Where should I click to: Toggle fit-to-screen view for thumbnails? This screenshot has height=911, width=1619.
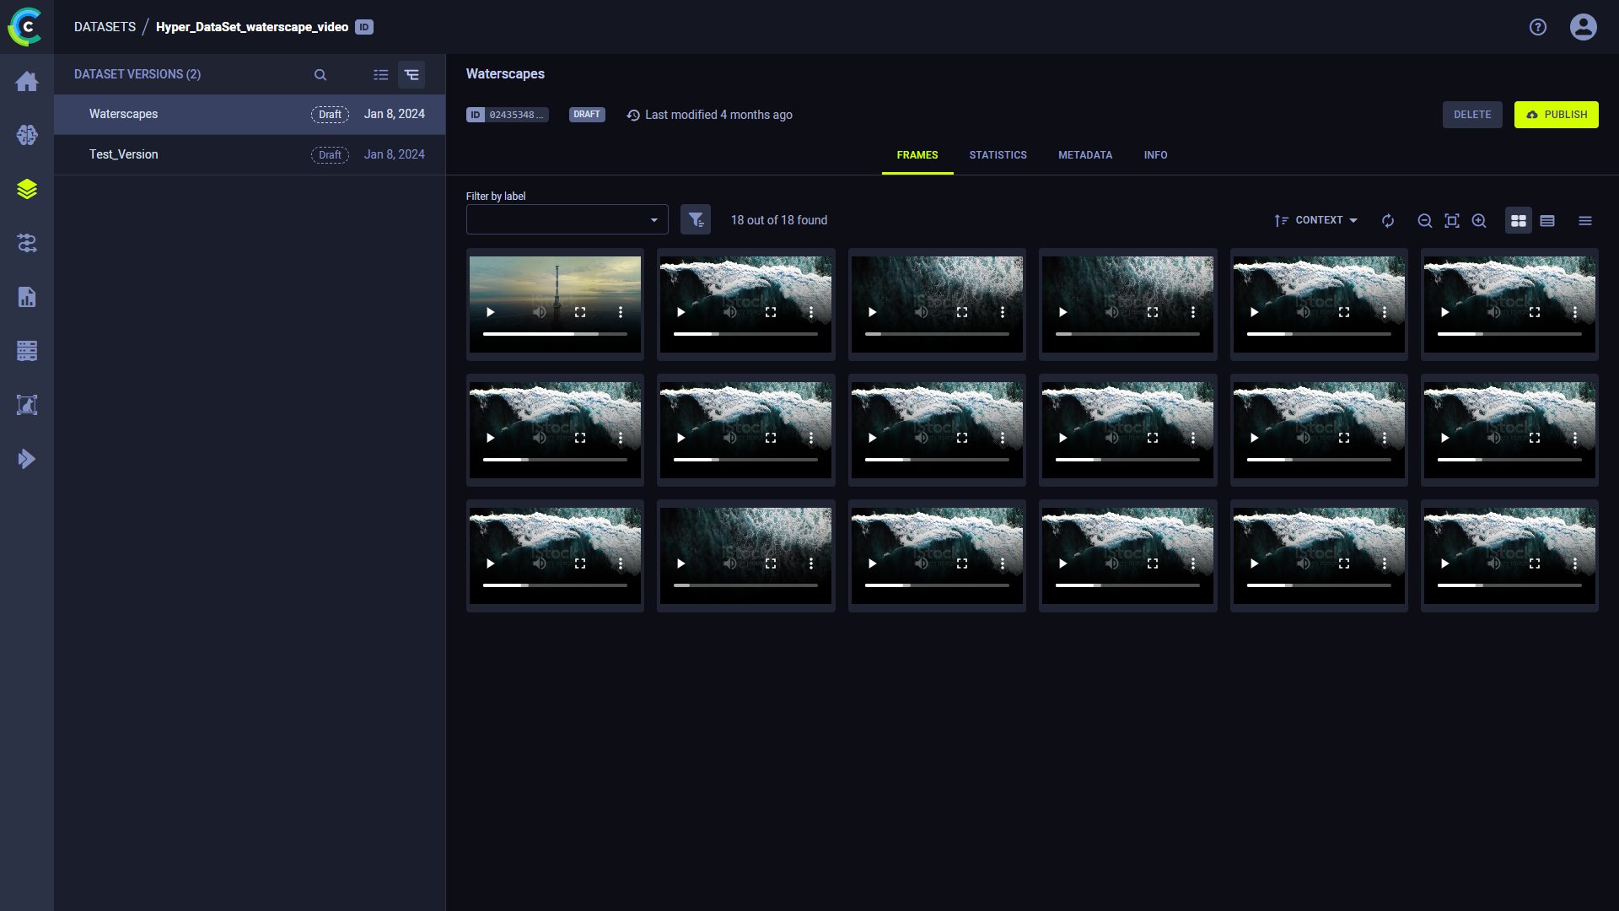1452,220
